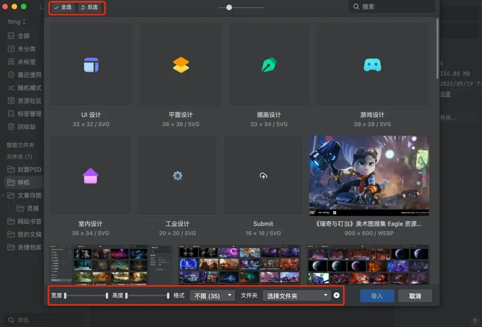This screenshot has width=482, height=327.
Task: Open the 格式 dropdown showing 不限 (35)
Action: [212, 296]
